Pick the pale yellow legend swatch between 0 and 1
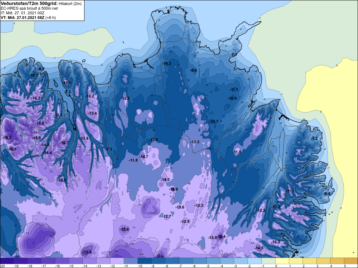 [282, 261]
